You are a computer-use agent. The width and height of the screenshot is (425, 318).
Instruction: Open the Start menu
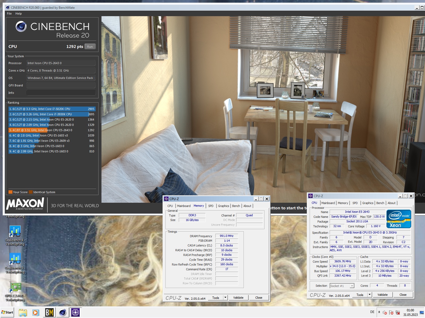[x=7, y=312]
